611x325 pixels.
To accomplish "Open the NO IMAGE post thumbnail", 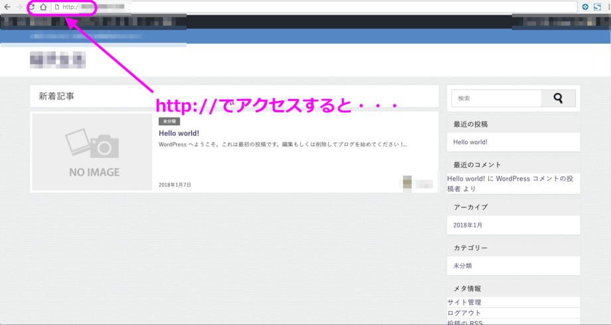I will pyautogui.click(x=92, y=152).
